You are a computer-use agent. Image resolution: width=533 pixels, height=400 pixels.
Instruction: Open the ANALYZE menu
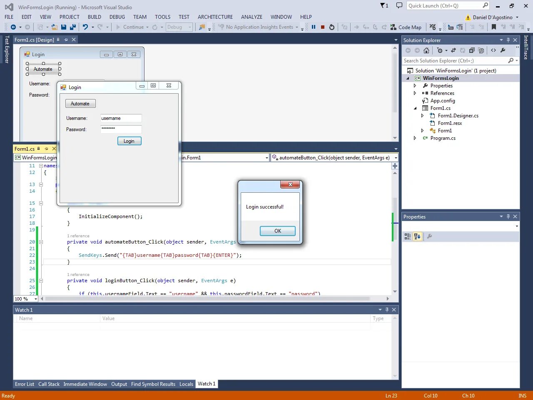tap(252, 17)
